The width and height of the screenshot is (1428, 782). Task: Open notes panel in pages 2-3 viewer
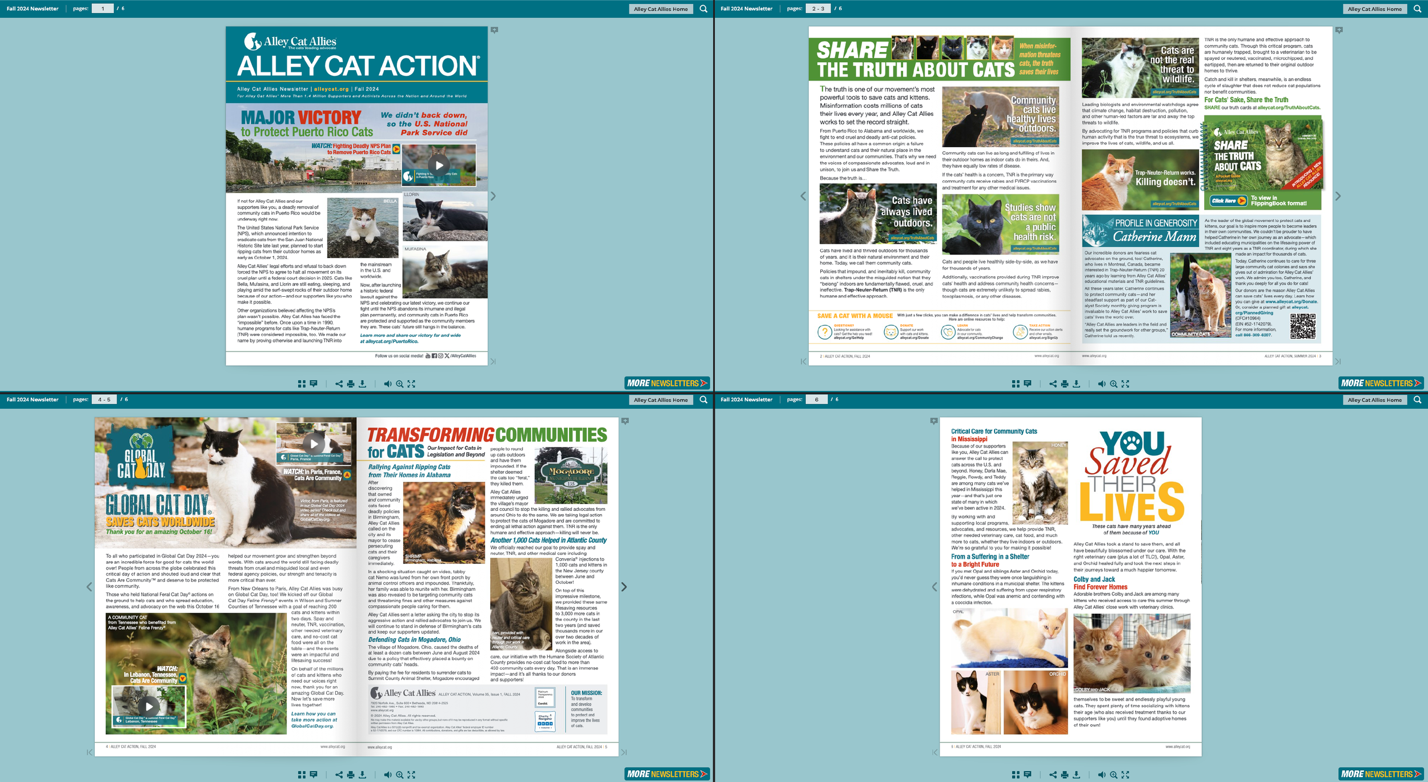pos(1028,384)
